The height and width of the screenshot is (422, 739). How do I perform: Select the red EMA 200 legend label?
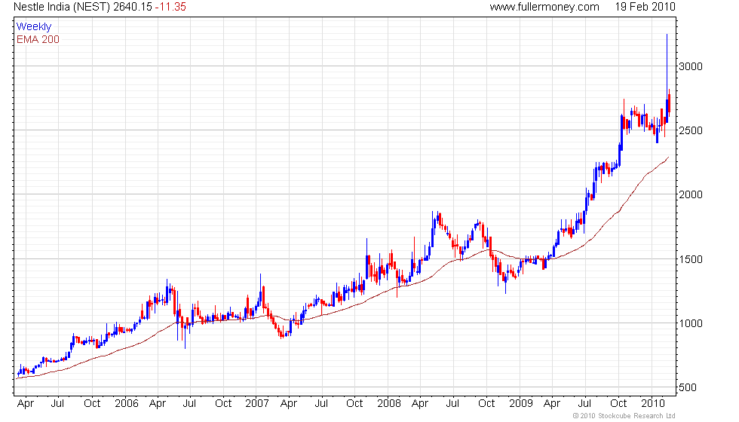[x=38, y=39]
